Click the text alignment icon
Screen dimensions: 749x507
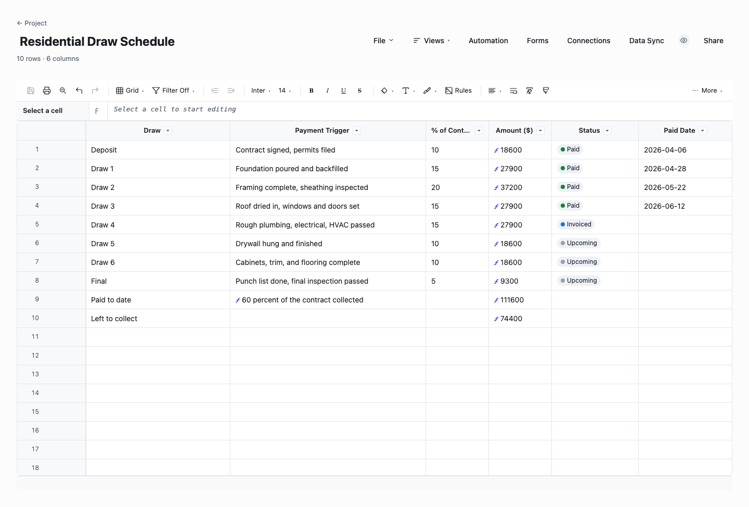pos(494,91)
